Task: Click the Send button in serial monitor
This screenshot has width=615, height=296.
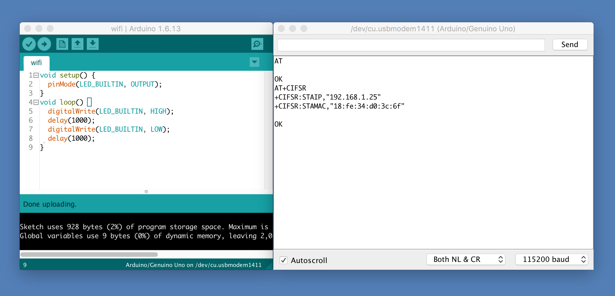Action: coord(570,45)
